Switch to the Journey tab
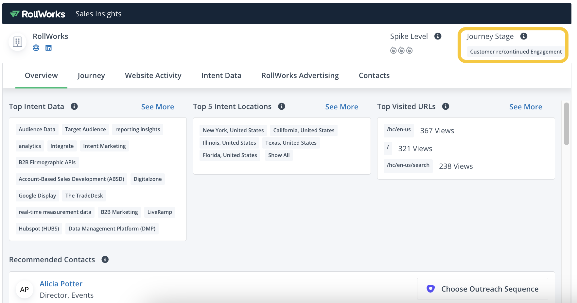 click(91, 76)
